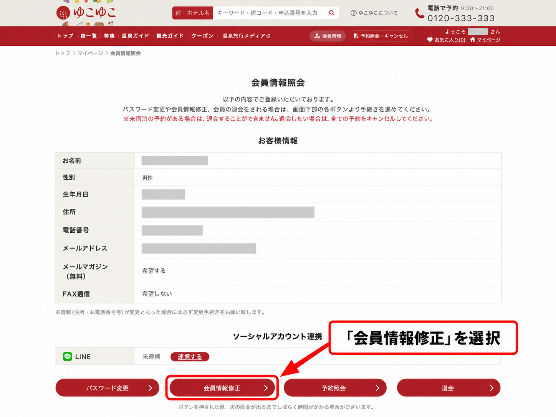The width and height of the screenshot is (556, 417).
Task: Open 特集 in the navigation bar
Action: coord(109,36)
